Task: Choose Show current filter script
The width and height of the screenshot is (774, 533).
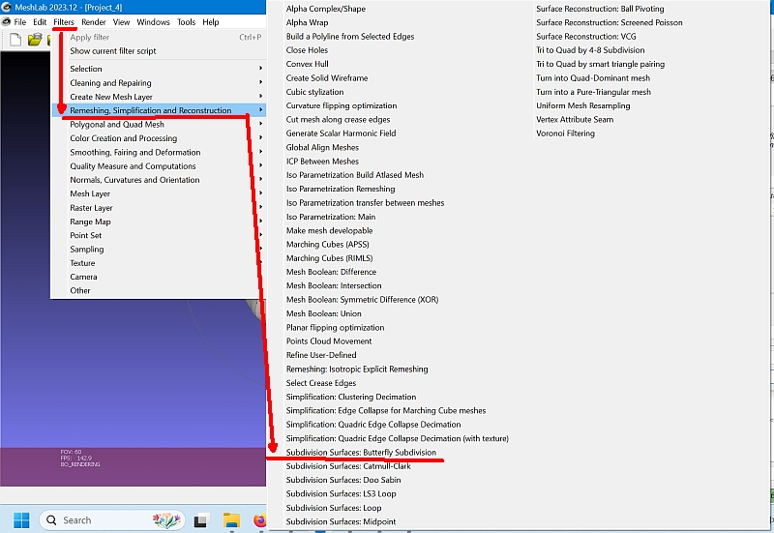Action: coord(158,51)
